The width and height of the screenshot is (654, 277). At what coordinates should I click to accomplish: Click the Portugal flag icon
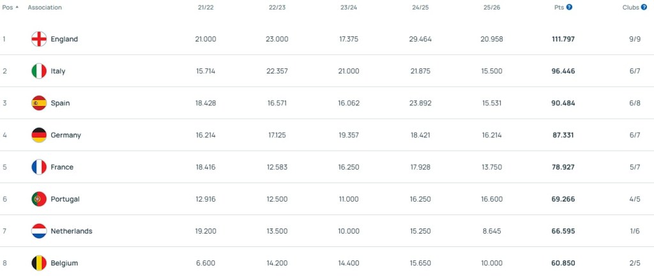[39, 198]
